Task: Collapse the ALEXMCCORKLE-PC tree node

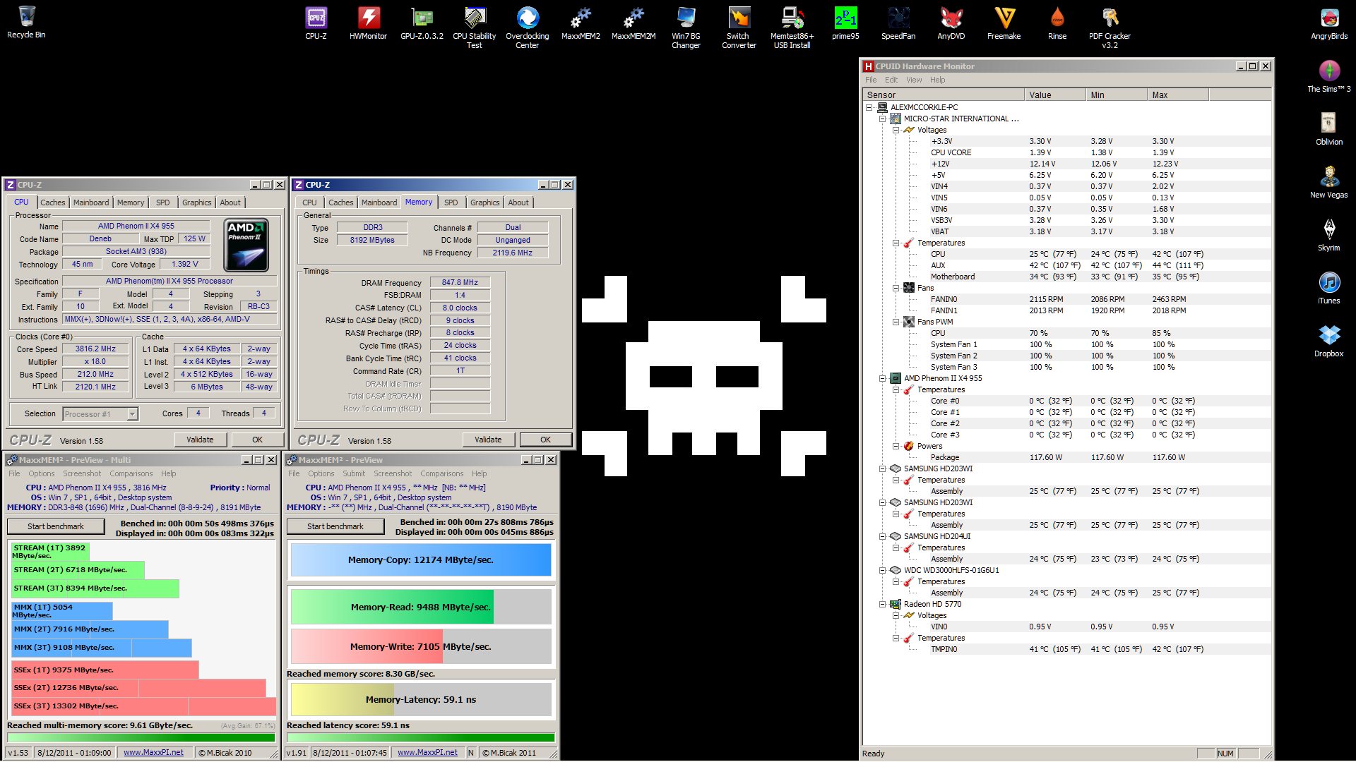Action: pyautogui.click(x=869, y=108)
